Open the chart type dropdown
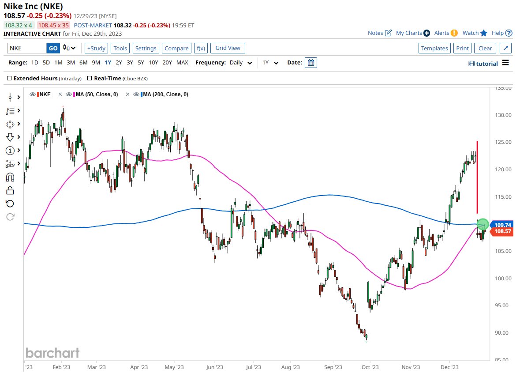The height and width of the screenshot is (377, 520). coord(69,48)
